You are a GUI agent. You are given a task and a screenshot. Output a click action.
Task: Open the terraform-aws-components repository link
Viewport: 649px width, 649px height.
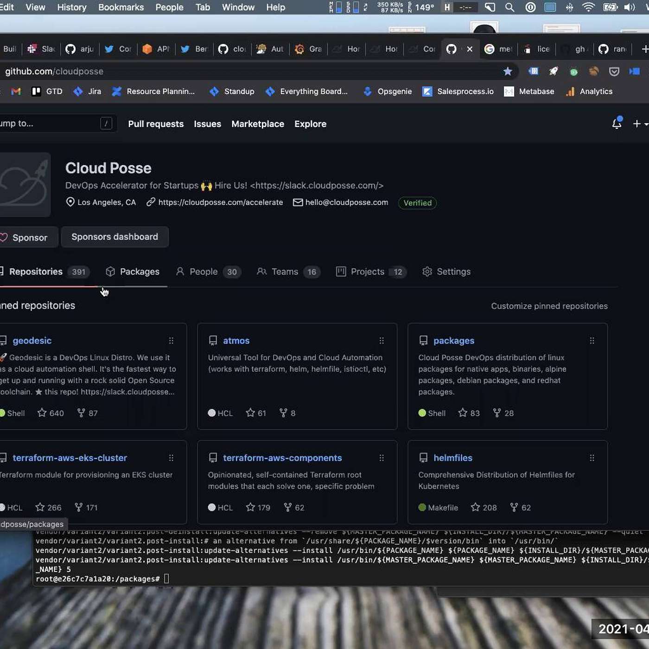[x=282, y=458]
